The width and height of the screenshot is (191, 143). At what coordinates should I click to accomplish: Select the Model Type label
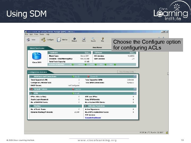[x=54, y=56]
